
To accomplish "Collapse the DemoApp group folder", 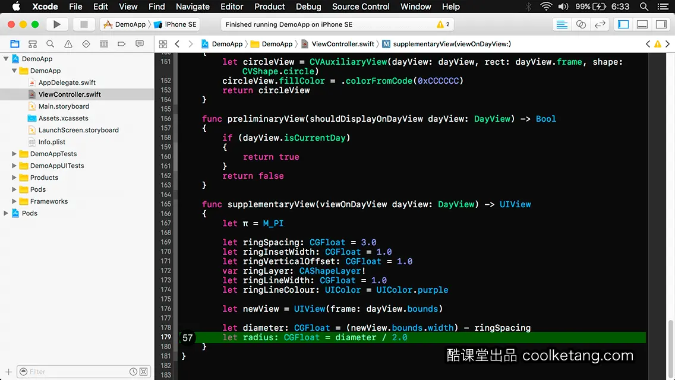I will (x=14, y=71).
